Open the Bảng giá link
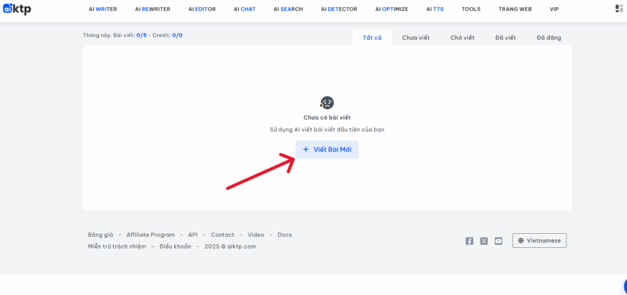This screenshot has width=627, height=295. point(100,234)
